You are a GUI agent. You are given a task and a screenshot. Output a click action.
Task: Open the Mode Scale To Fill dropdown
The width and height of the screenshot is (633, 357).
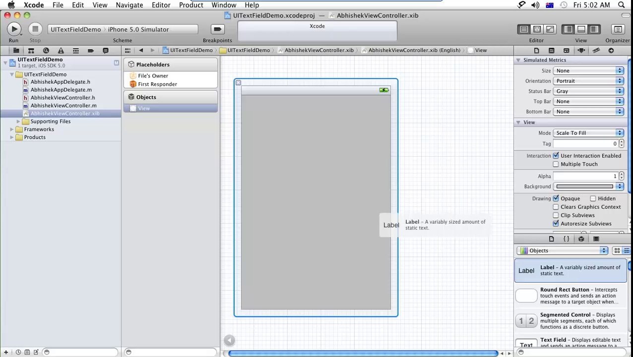588,133
